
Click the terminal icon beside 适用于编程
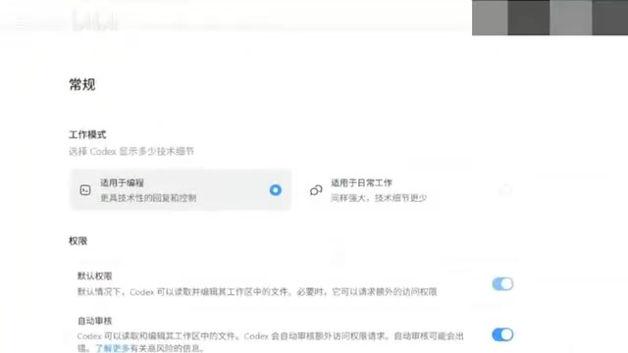(85, 190)
